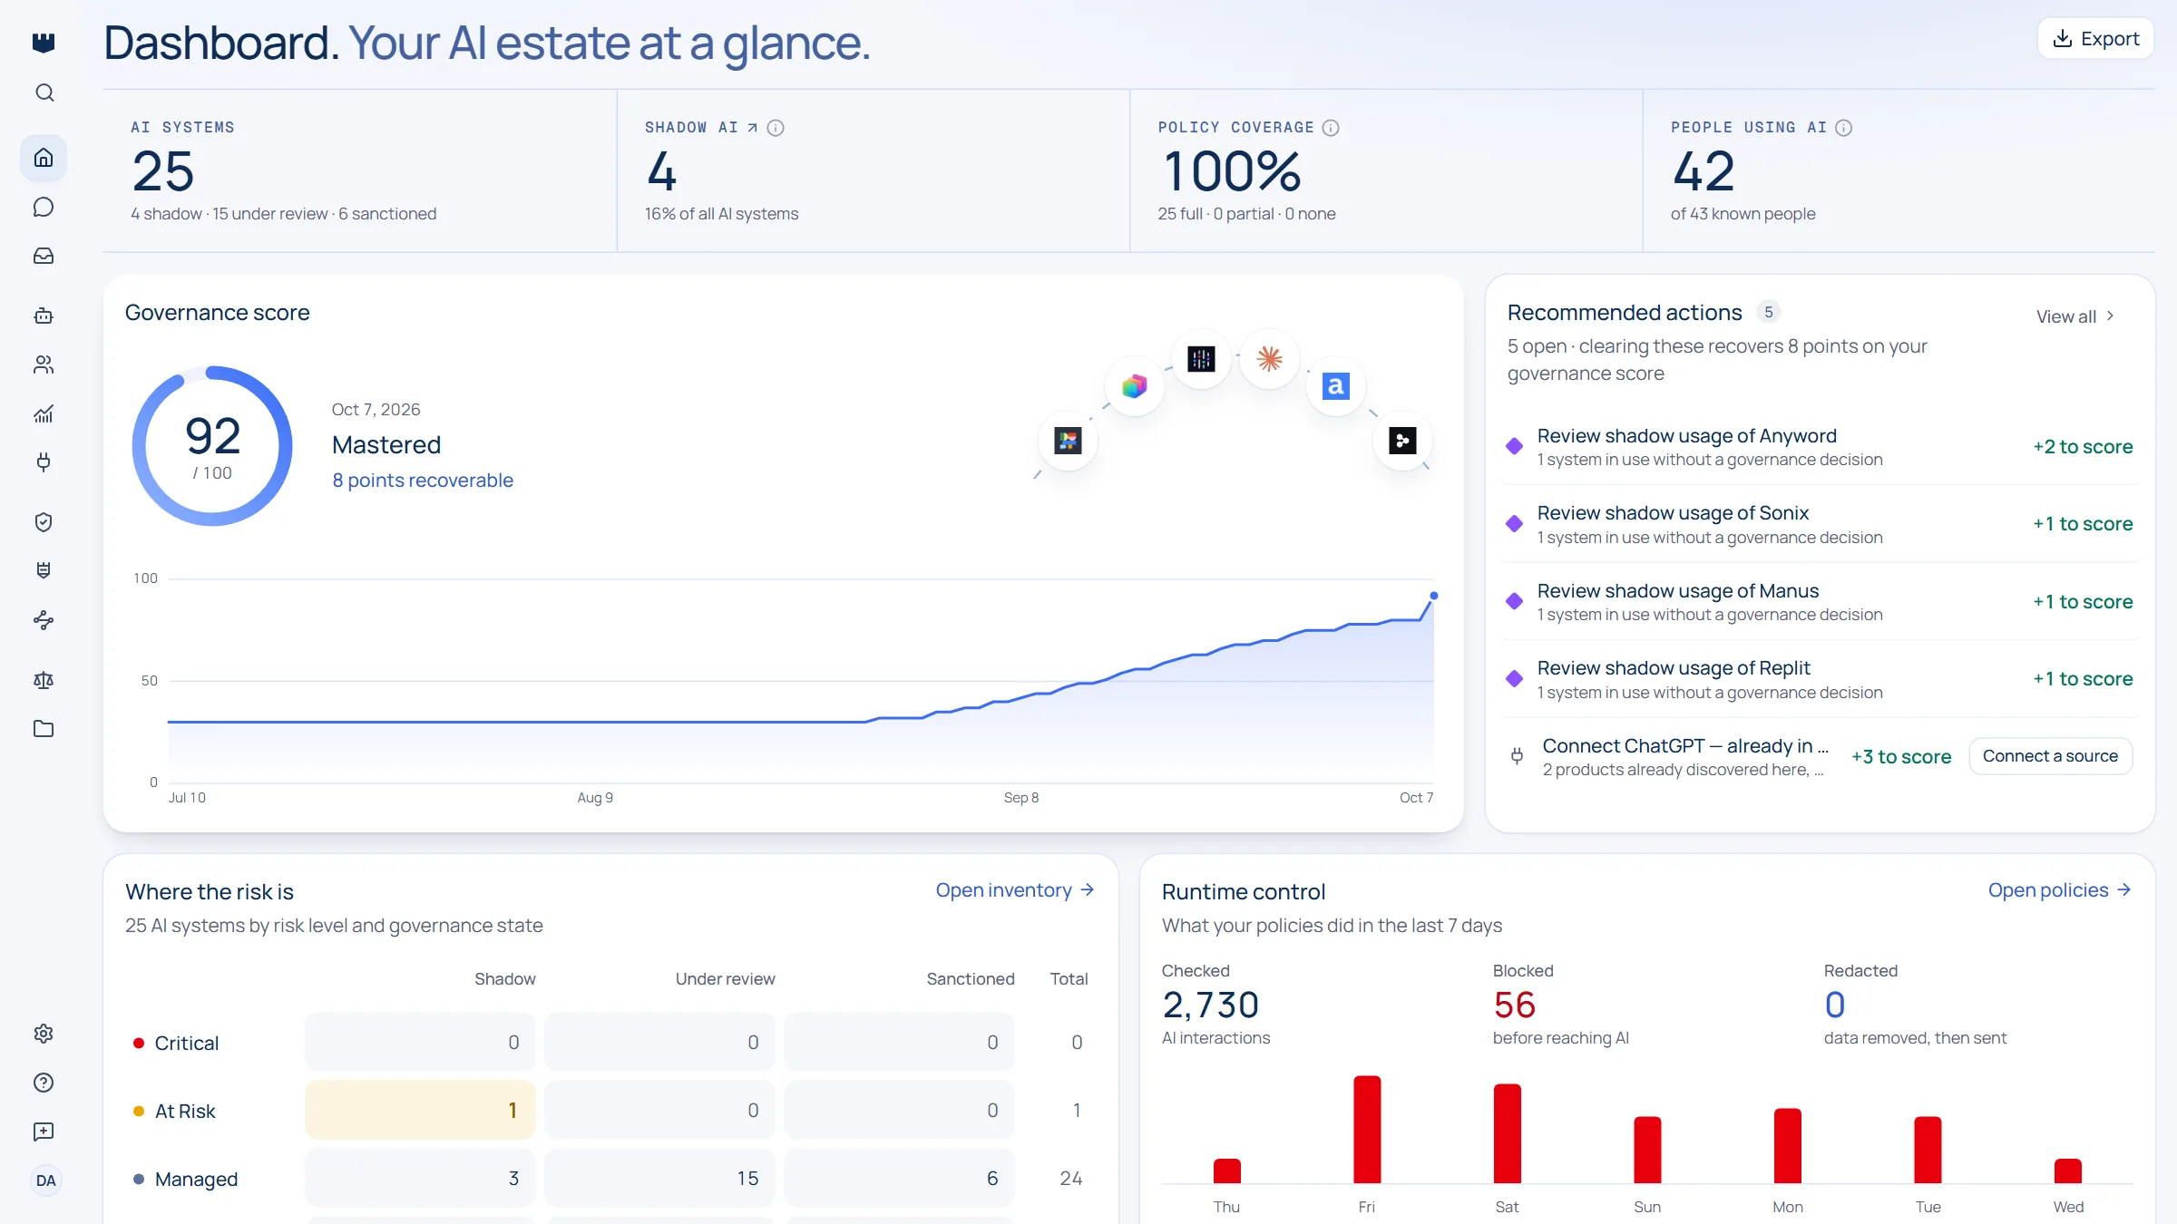Image resolution: width=2177 pixels, height=1224 pixels.
Task: Click Connect a source button
Action: pos(2050,756)
